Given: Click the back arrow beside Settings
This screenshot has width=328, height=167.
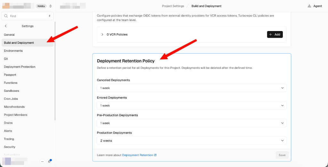Looking at the screenshot, I should click(x=6, y=26).
